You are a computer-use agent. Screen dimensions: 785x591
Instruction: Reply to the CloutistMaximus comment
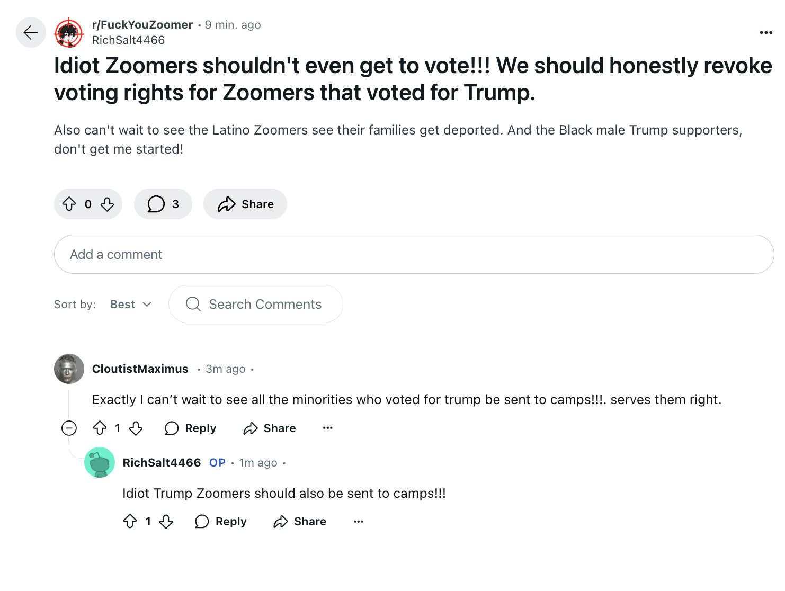tap(191, 428)
